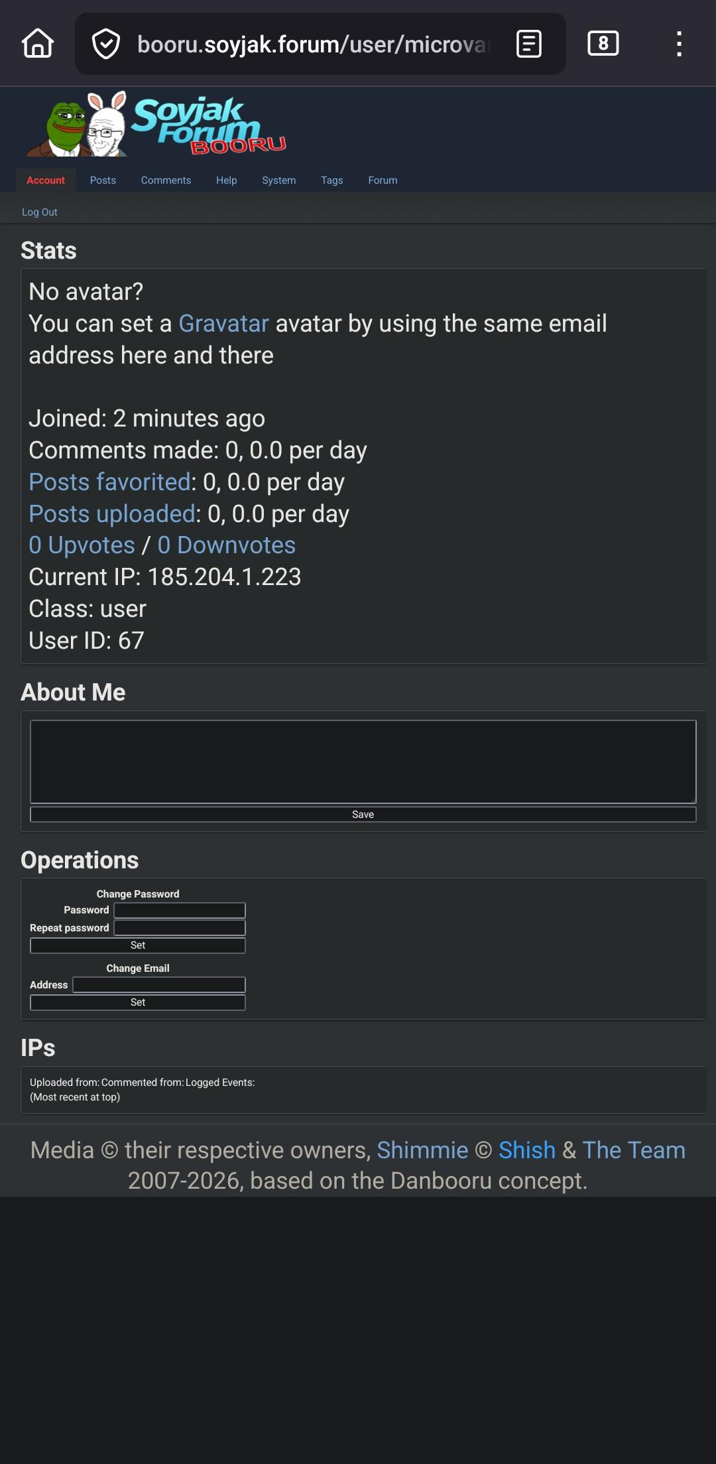
Task: Focus the Repeat password field
Action: [x=180, y=928]
